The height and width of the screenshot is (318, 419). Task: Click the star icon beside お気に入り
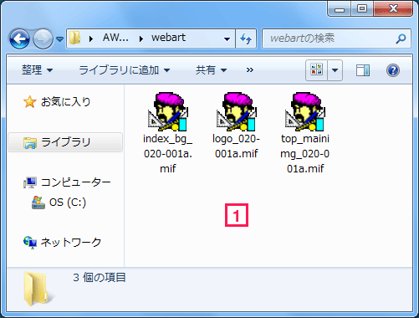[x=29, y=102]
